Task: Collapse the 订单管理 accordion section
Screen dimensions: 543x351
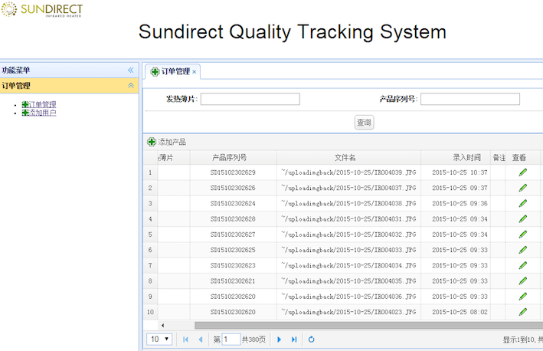Action: tap(131, 86)
